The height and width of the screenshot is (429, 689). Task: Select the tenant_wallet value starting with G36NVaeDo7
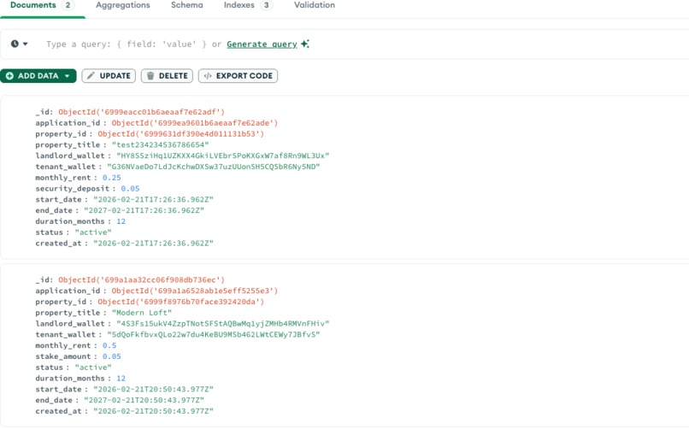(214, 167)
